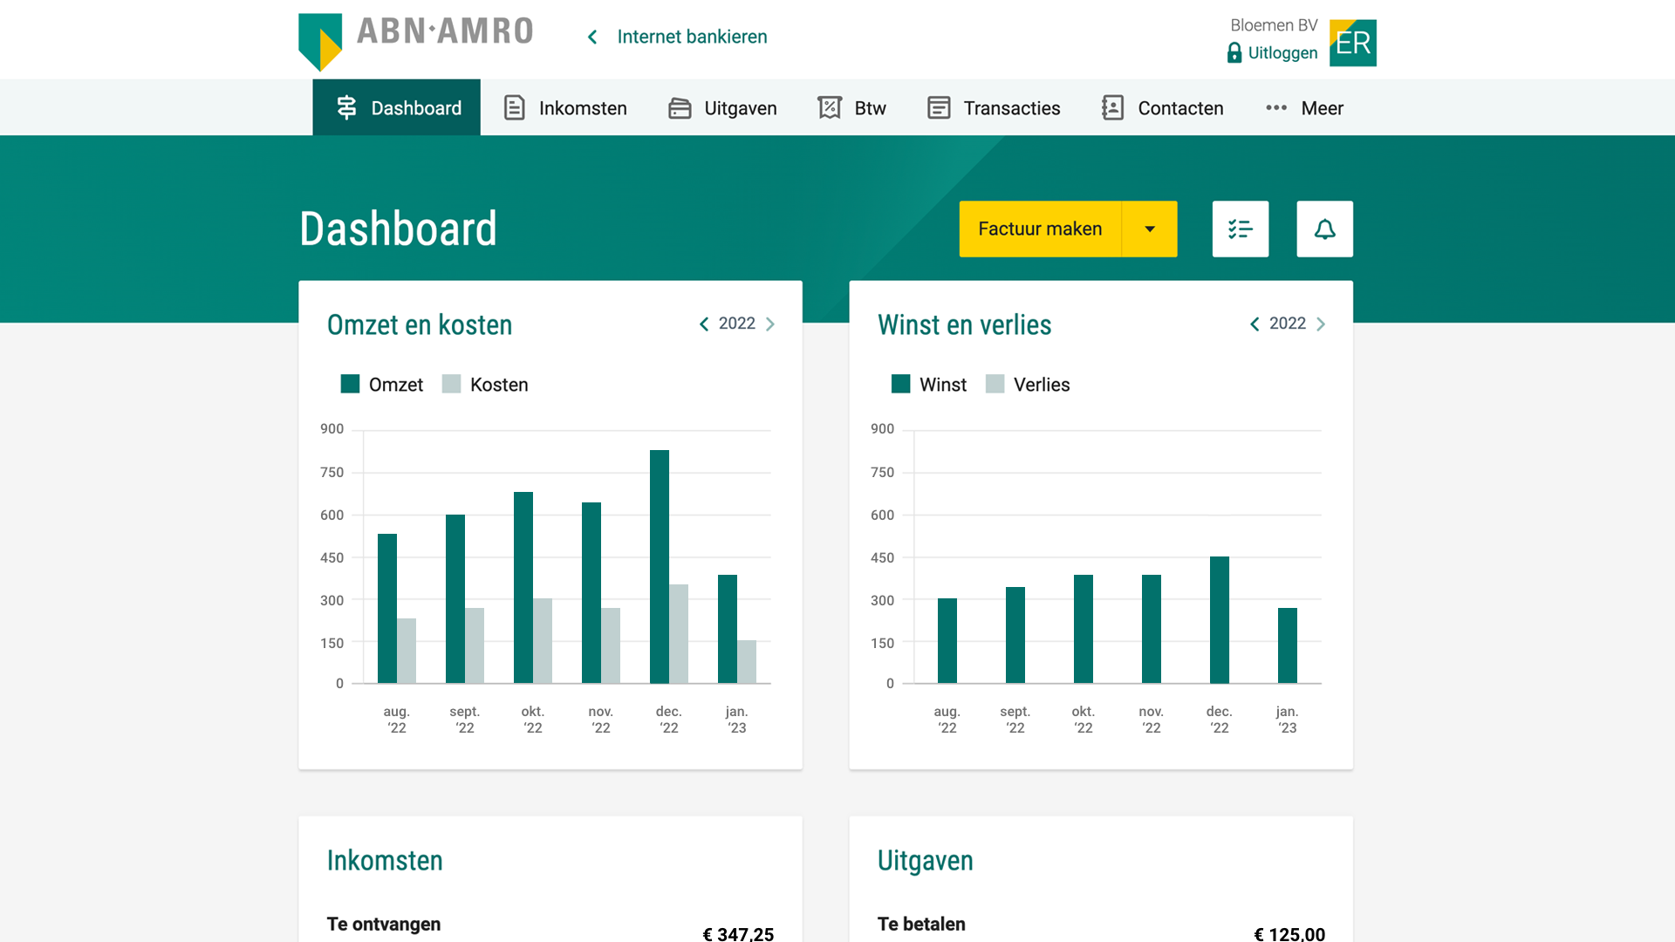The width and height of the screenshot is (1675, 942).
Task: Switch to the Transacties tab
Action: (993, 107)
